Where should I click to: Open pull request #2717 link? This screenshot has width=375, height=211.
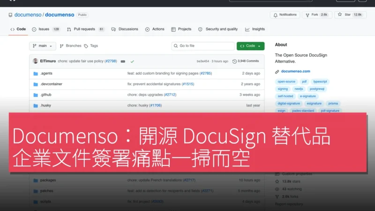pyautogui.click(x=189, y=180)
